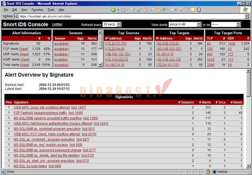The width and height of the screenshot is (252, 175).
Task: Expand the View alerts since 6 AM dropdown
Action: coord(185,25)
